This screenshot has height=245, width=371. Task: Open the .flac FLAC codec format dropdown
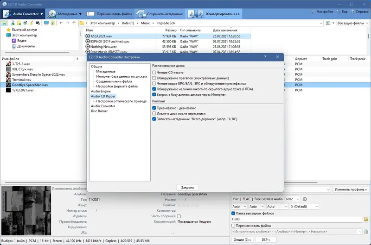(x=298, y=199)
